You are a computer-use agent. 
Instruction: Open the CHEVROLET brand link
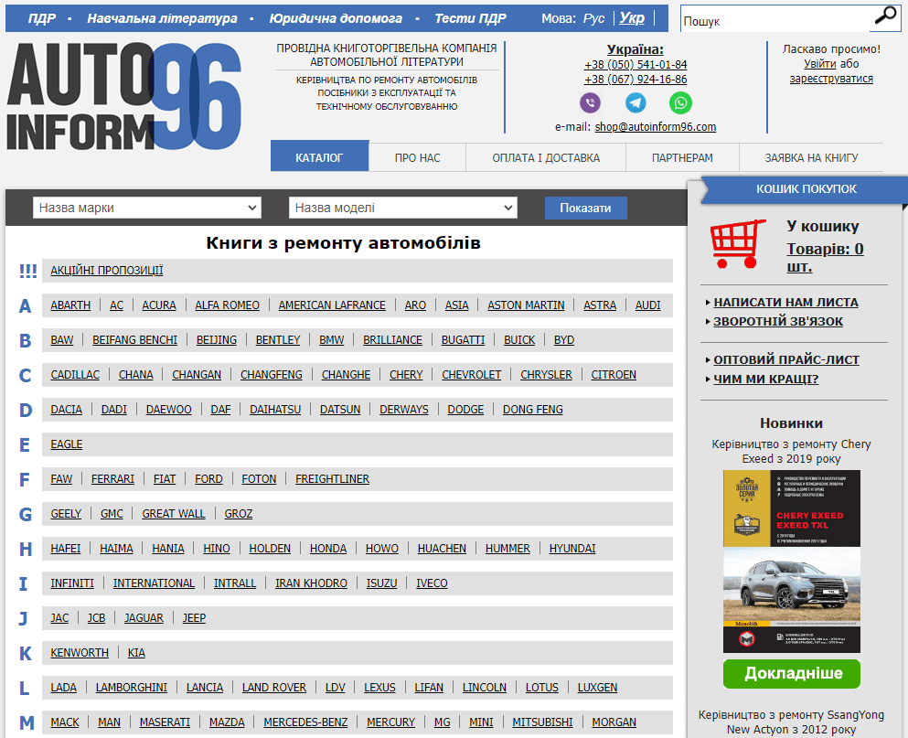[471, 375]
